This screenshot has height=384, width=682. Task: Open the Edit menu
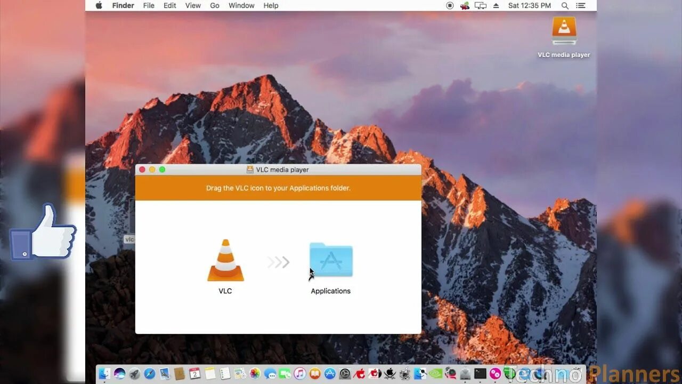(170, 5)
